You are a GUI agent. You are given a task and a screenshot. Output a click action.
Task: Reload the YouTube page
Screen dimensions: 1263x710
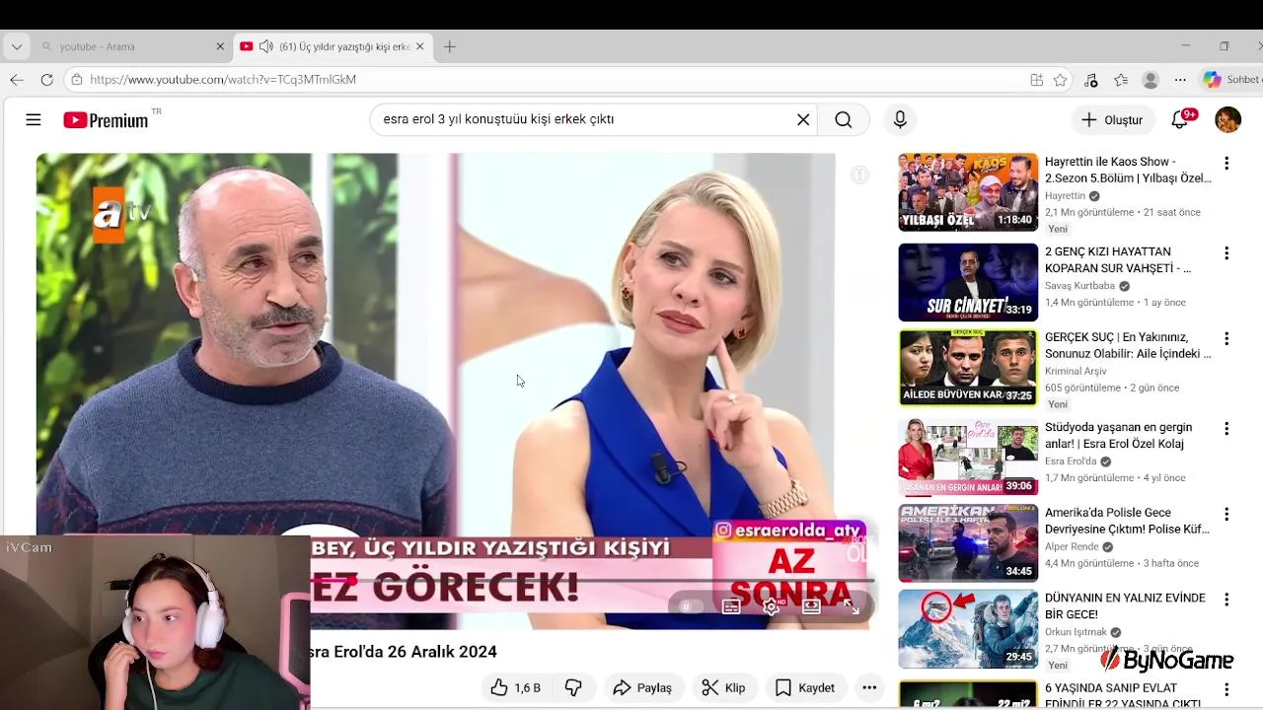pyautogui.click(x=46, y=79)
